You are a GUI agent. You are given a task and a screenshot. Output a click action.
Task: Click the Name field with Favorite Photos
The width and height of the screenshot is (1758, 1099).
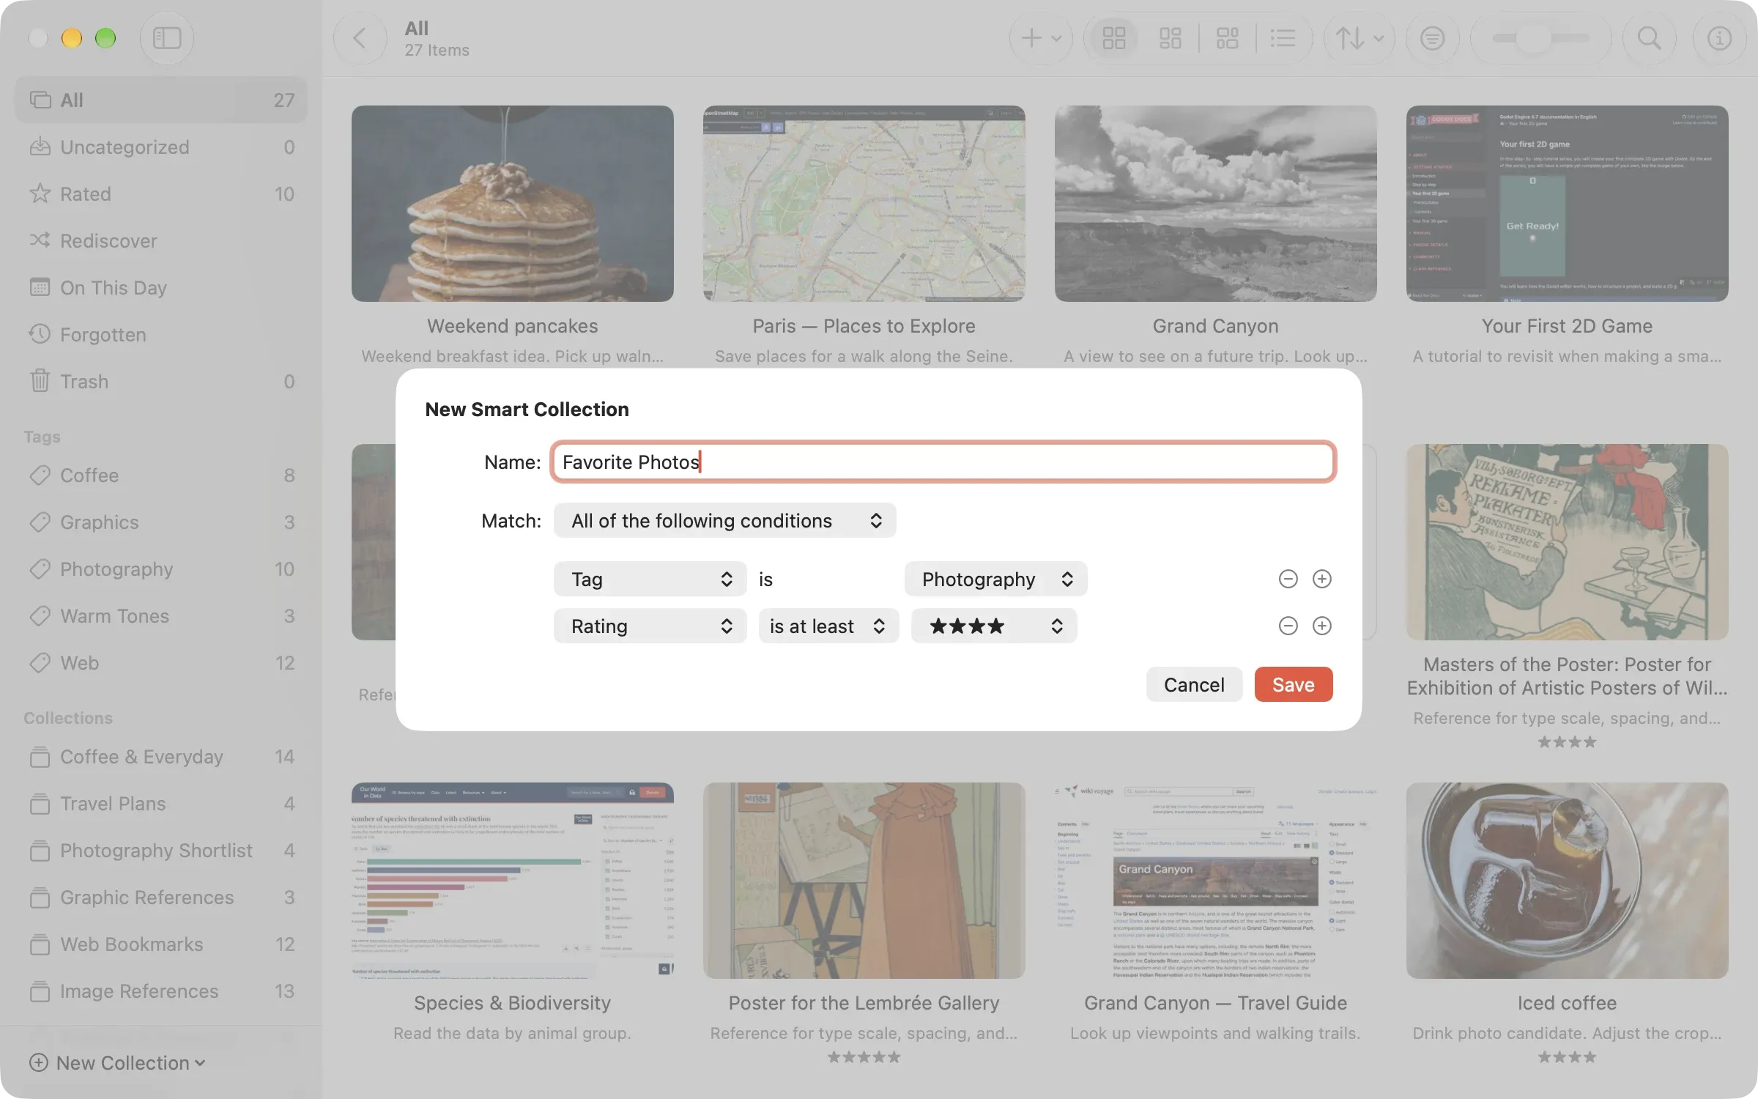[943, 462]
